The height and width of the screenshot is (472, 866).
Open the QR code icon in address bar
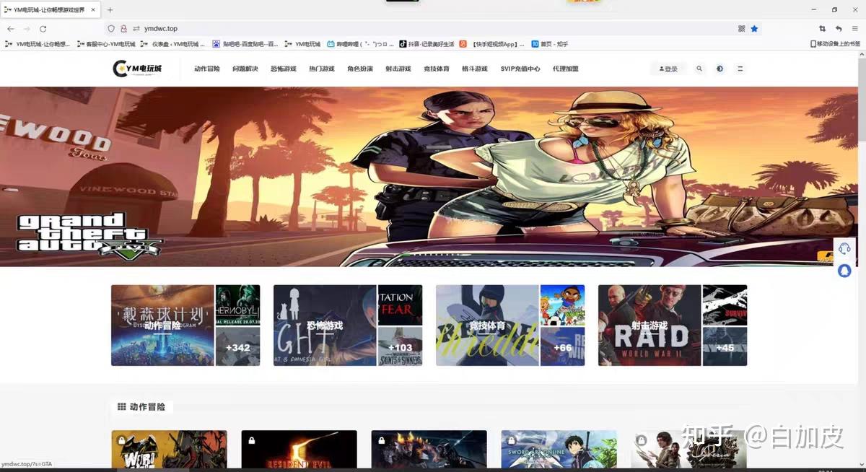coord(741,28)
